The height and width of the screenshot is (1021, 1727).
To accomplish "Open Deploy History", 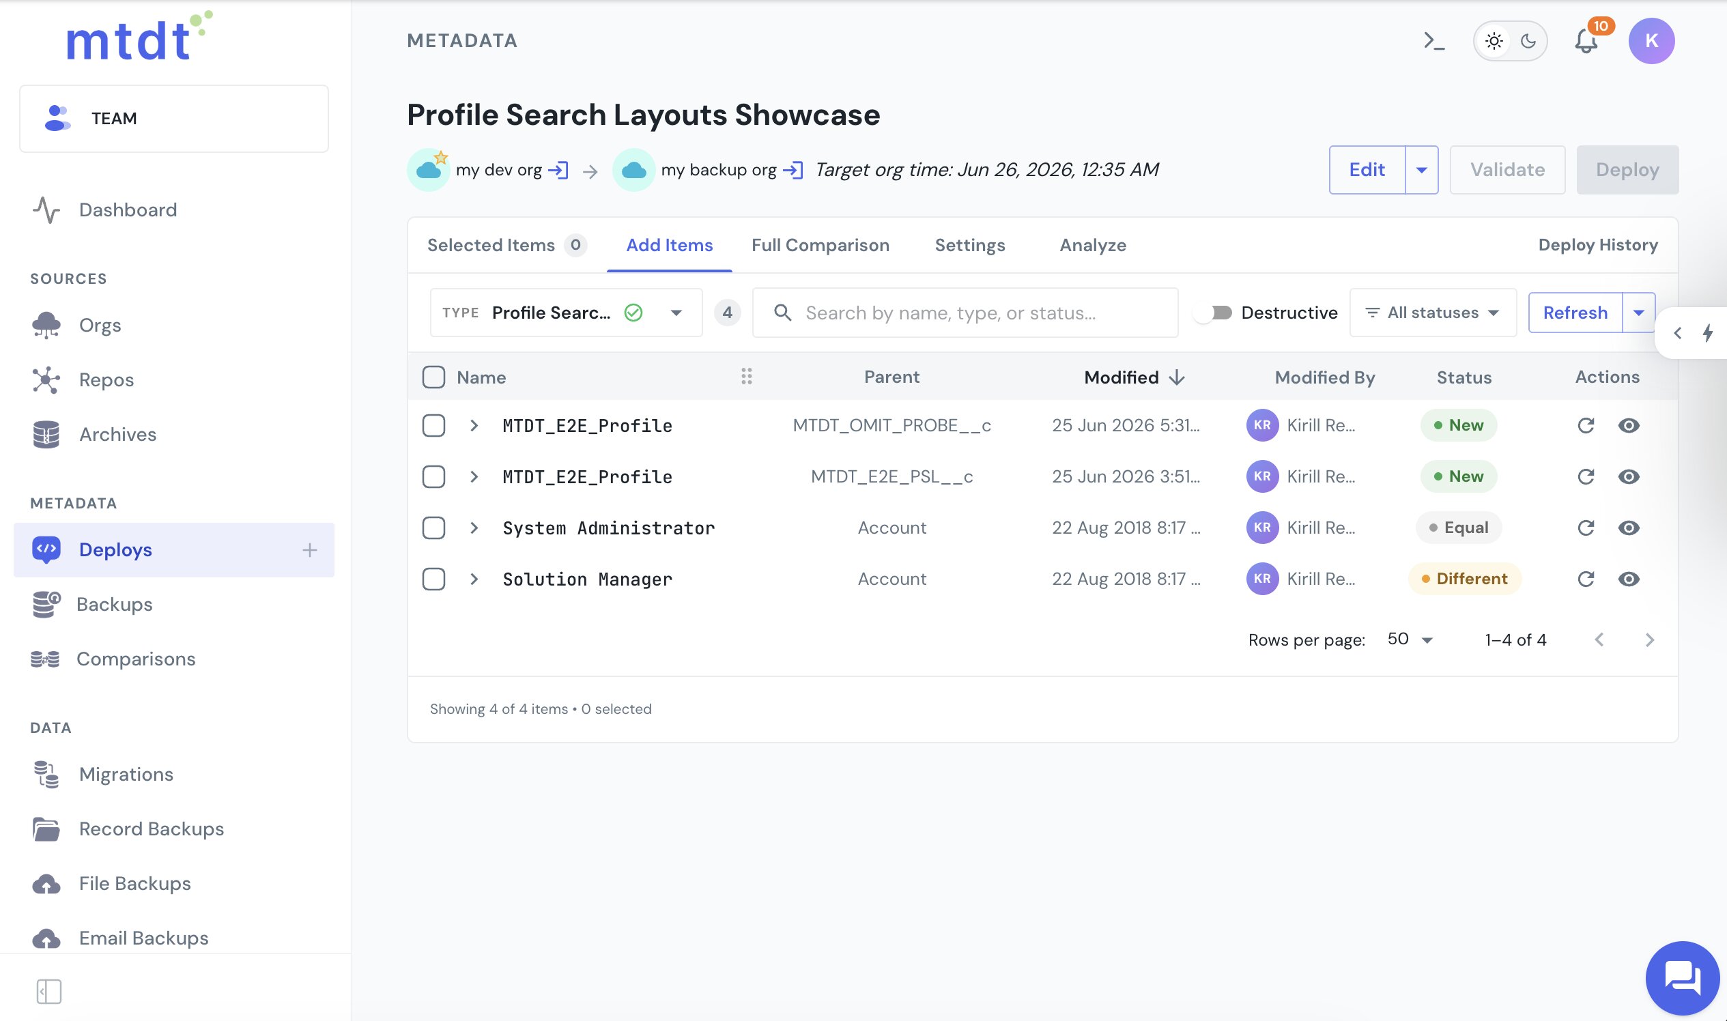I will pyautogui.click(x=1598, y=245).
